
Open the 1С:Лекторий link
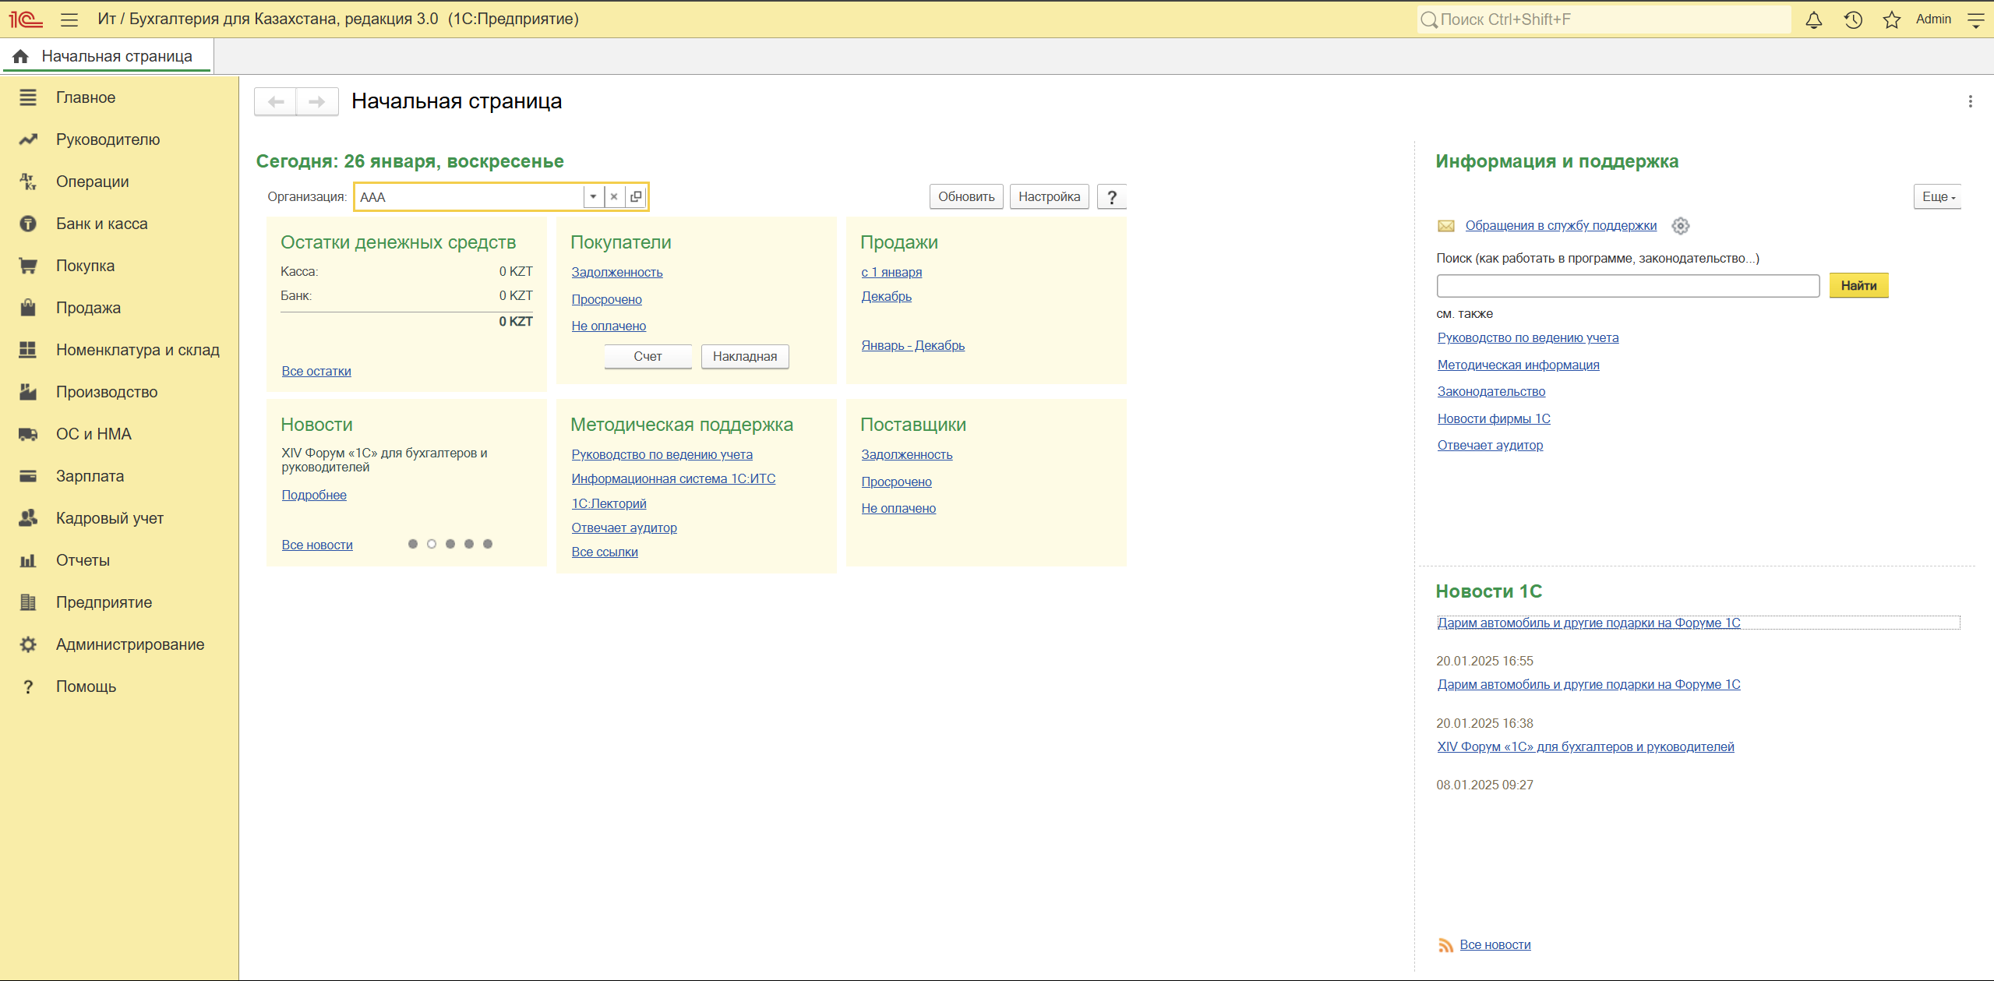tap(609, 504)
